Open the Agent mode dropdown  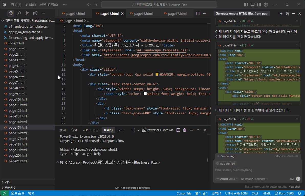[227, 179]
